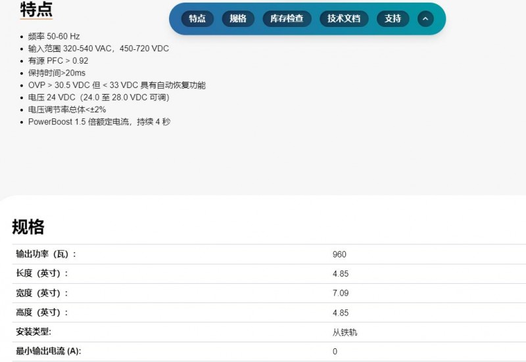Select bullet 电压 24 VDC line
Viewport: 526px width, 362px height.
99,97
